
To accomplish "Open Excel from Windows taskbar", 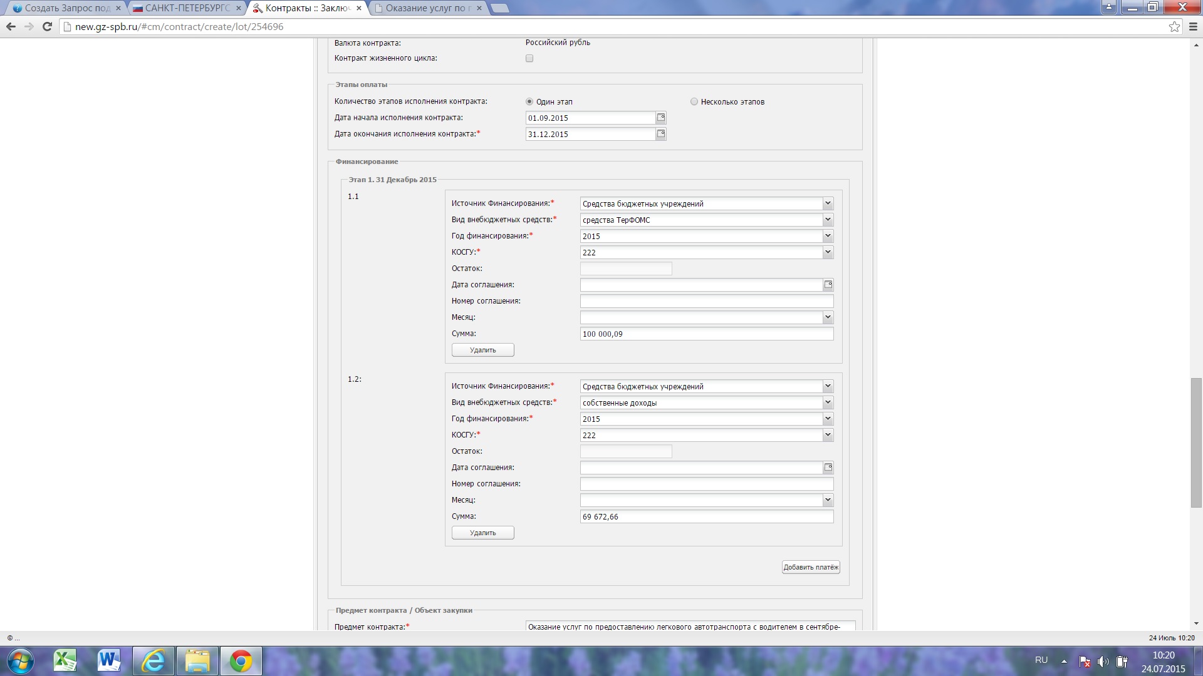I will [x=65, y=661].
